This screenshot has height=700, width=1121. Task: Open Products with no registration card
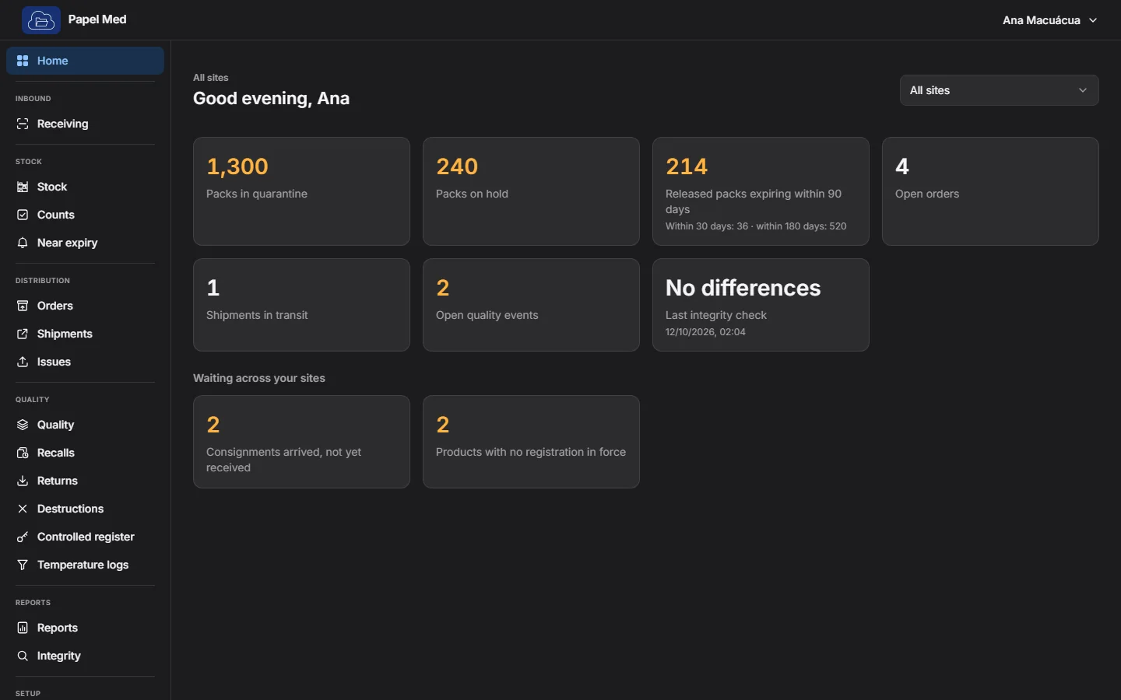[531, 442]
